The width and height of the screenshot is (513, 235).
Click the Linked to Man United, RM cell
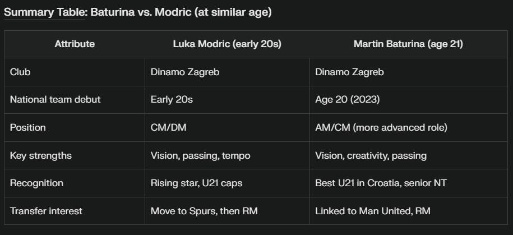point(373,211)
